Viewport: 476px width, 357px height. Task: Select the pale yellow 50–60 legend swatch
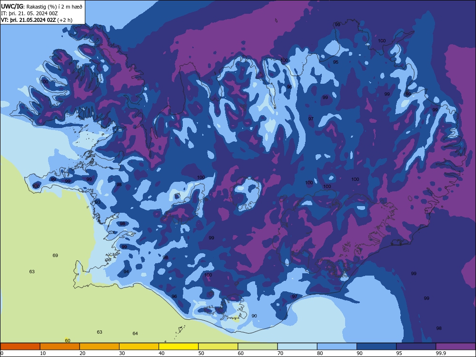(218, 347)
